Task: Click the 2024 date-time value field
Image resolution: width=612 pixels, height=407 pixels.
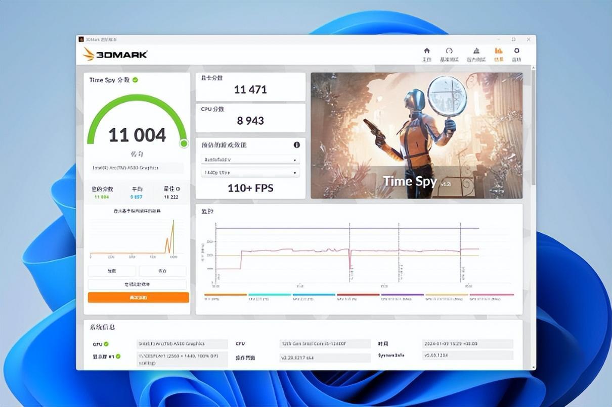Action: (467, 344)
